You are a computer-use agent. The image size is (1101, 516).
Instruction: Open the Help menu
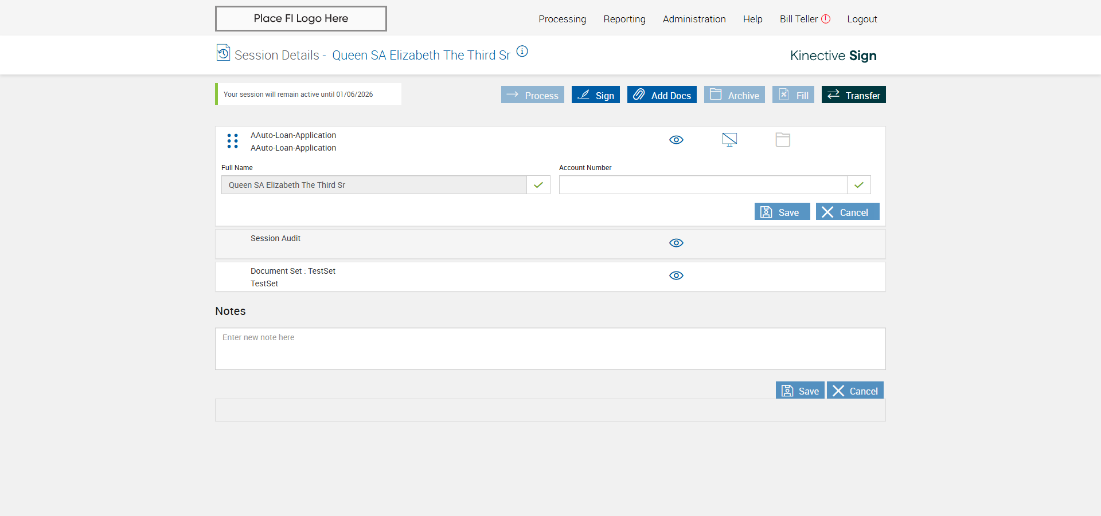click(x=752, y=19)
